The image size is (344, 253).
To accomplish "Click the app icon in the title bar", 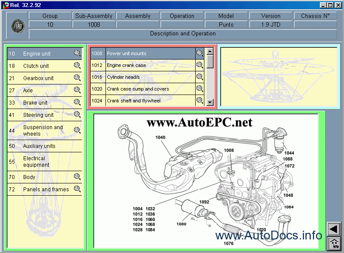I will [6, 5].
